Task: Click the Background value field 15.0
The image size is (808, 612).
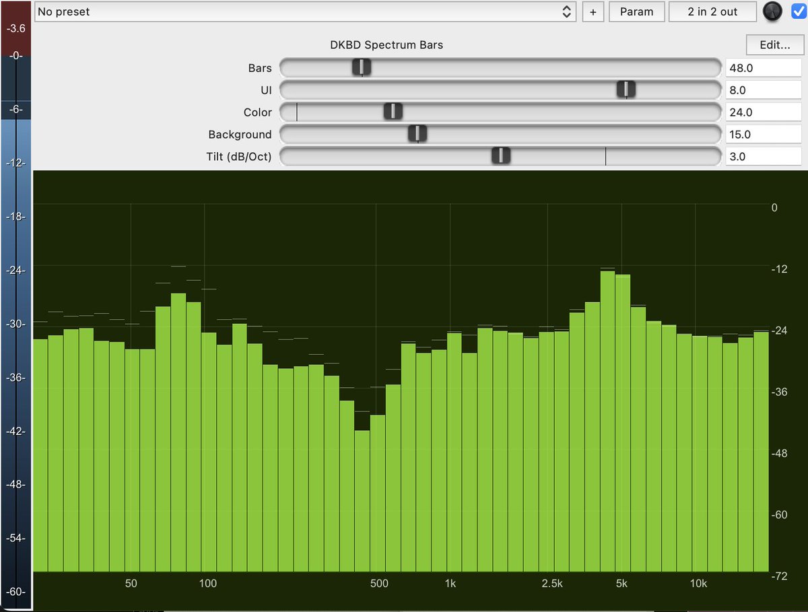Action: [764, 134]
